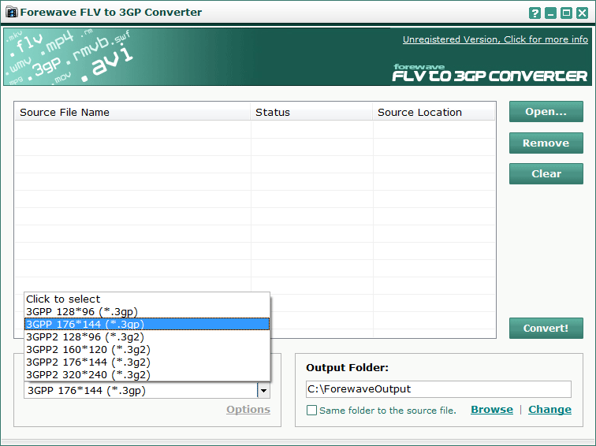Choose highlighted 3GPP 176*144 (*.3gp) option
The width and height of the screenshot is (596, 446).
pyautogui.click(x=147, y=324)
